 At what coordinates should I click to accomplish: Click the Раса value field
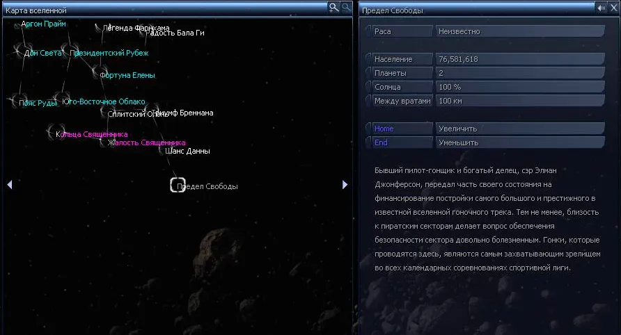(519, 31)
